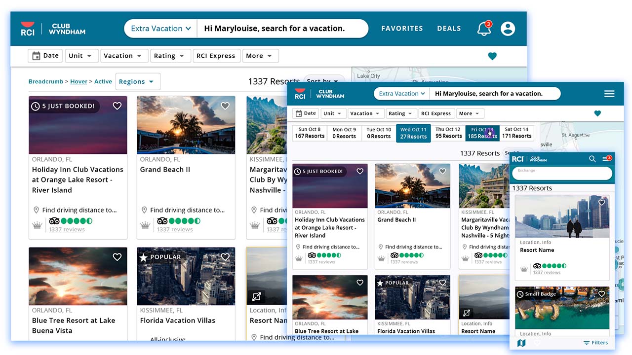Click the RCI logo in the large header

tap(28, 29)
